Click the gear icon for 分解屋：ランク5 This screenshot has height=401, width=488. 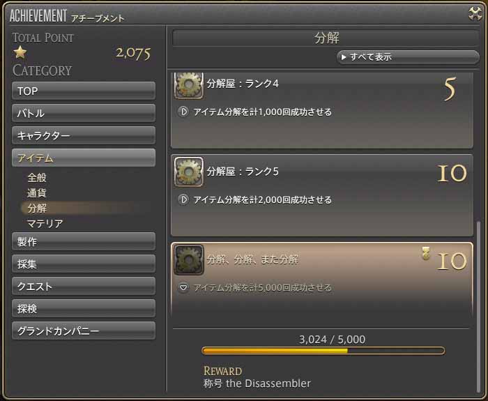coord(189,172)
